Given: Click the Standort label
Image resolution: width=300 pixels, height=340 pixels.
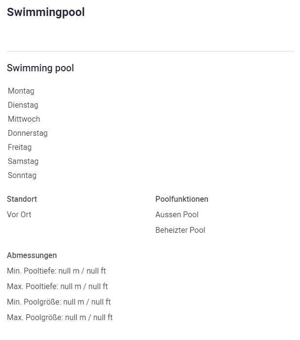Looking at the screenshot, I should tap(22, 199).
